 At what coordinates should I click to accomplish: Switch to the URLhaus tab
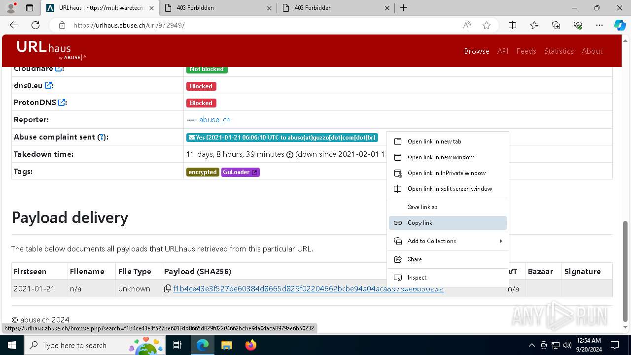pos(100,8)
